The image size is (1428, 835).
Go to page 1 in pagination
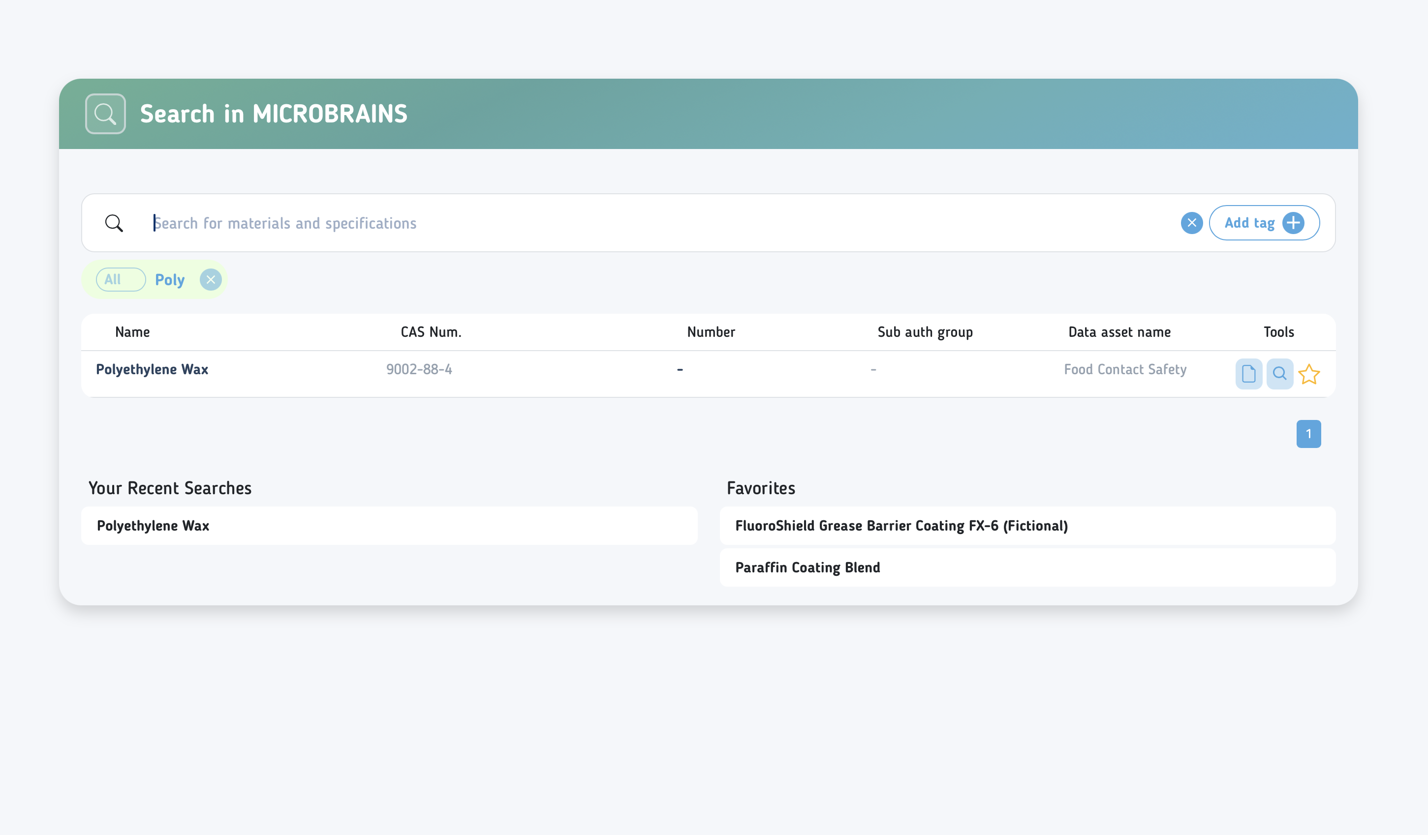[1308, 434]
